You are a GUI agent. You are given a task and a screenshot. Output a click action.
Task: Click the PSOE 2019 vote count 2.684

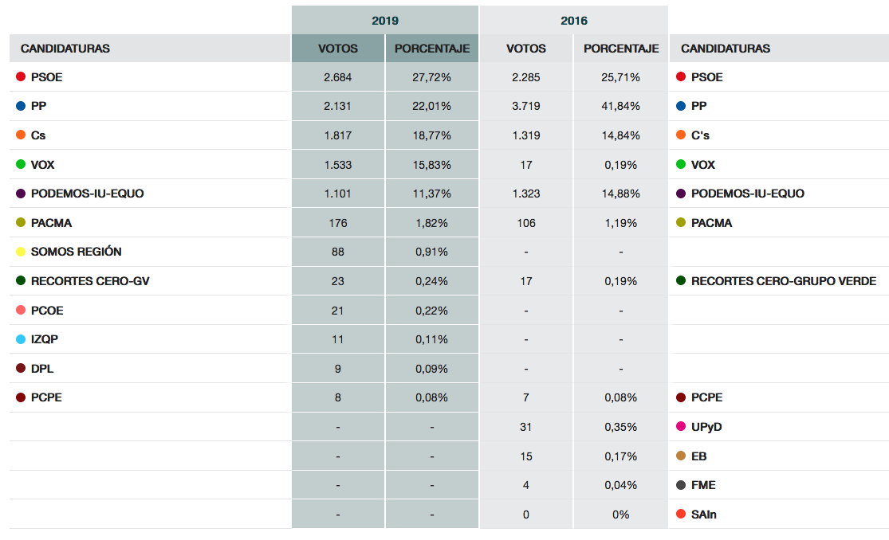pos(338,77)
